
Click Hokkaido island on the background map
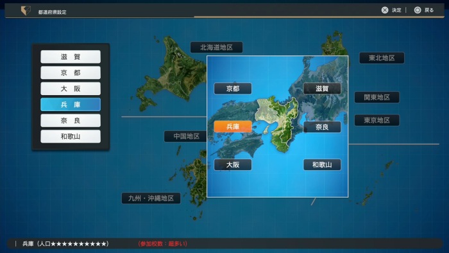pyautogui.click(x=172, y=74)
